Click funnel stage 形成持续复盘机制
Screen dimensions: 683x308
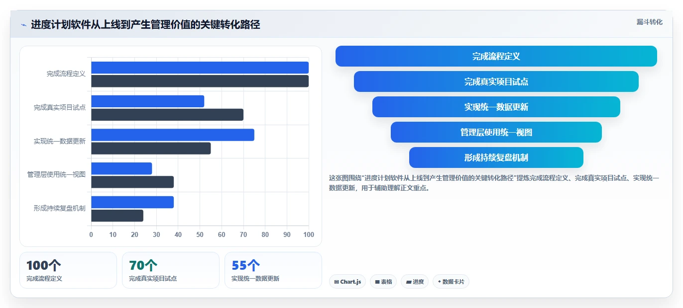coord(496,157)
